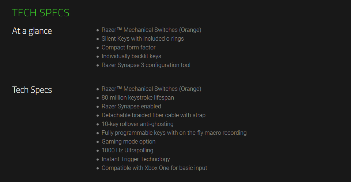Click the TECH SPECS green heading
This screenshot has width=351, height=182.
coord(41,13)
